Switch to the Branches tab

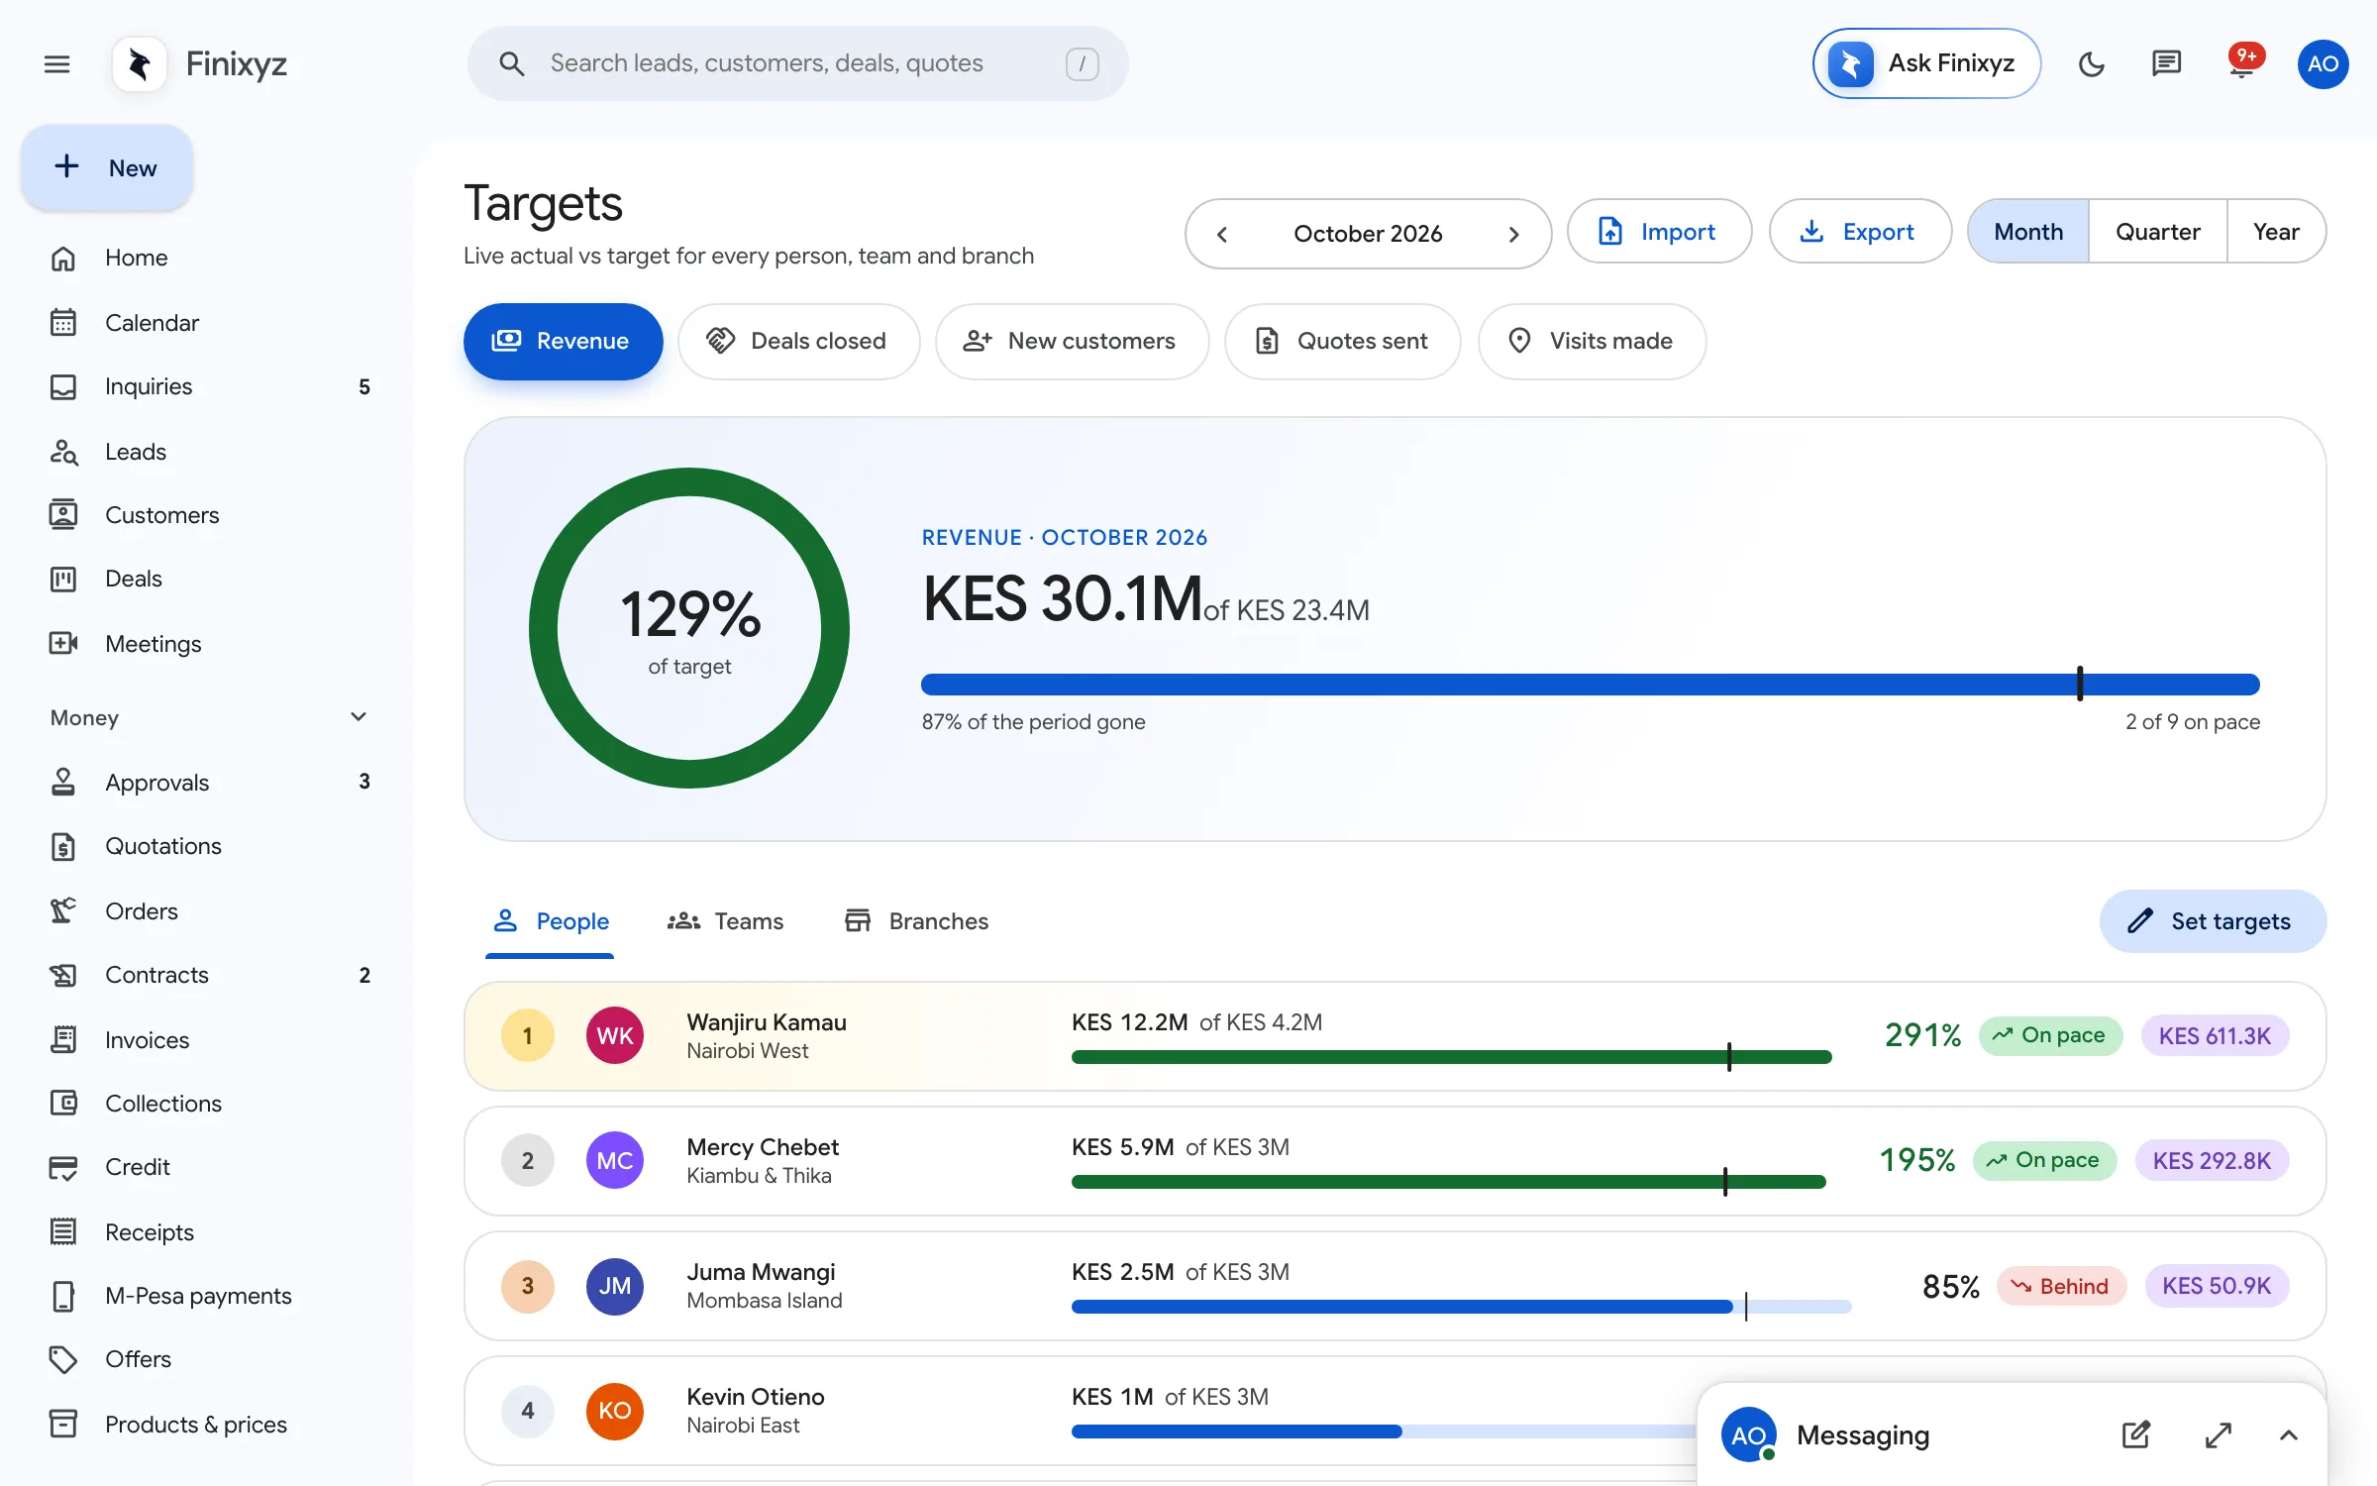coord(916,921)
